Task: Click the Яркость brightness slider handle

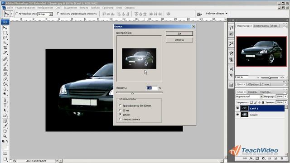Action: click(x=132, y=93)
